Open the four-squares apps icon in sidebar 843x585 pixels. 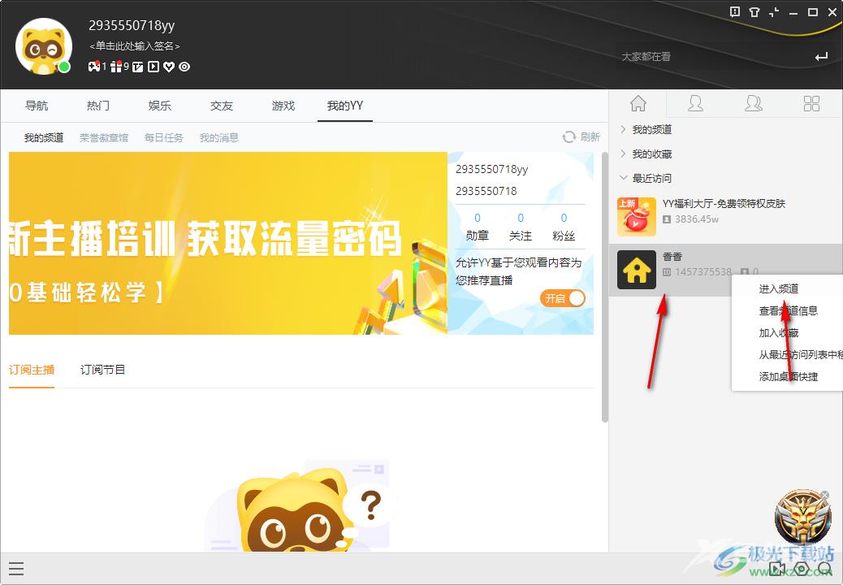click(811, 103)
